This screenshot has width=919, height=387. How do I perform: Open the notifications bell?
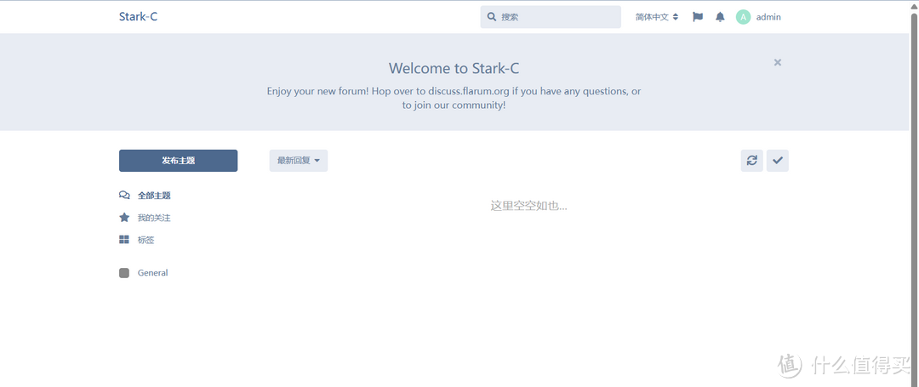pos(721,17)
